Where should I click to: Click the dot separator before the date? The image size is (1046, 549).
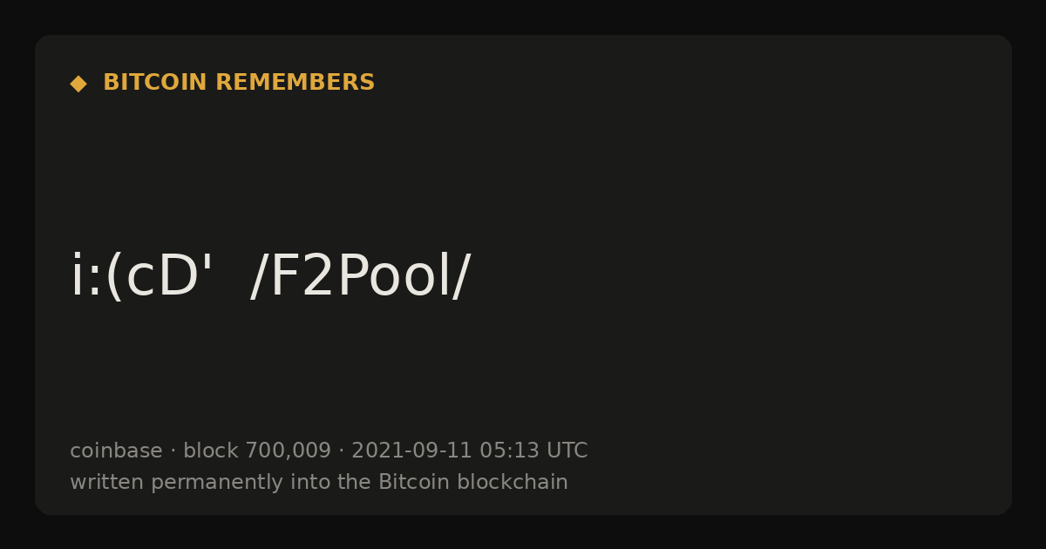[x=342, y=451]
